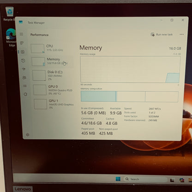
Task: Minimize the Task Manager window
Action: pyautogui.click(x=161, y=20)
